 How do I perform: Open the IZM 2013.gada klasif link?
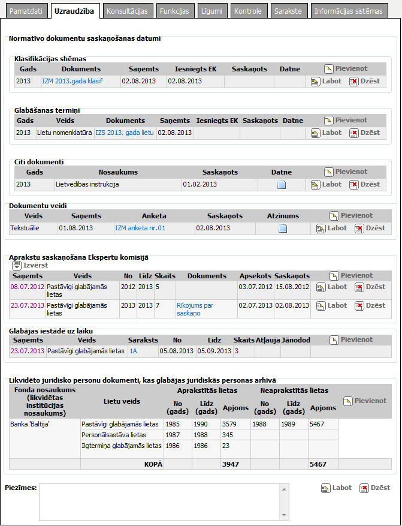tap(72, 81)
